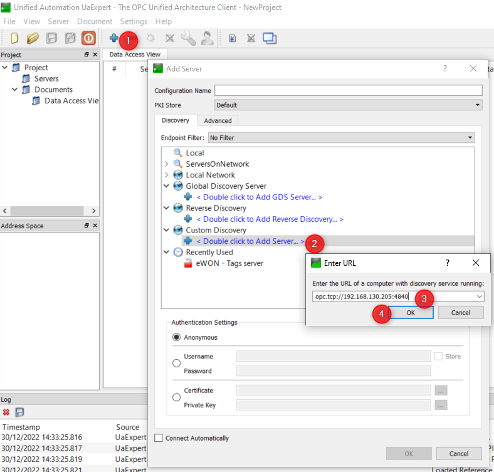Screen dimensions: 494x472
Task: Collapse Recently Used node
Action: coord(166,252)
